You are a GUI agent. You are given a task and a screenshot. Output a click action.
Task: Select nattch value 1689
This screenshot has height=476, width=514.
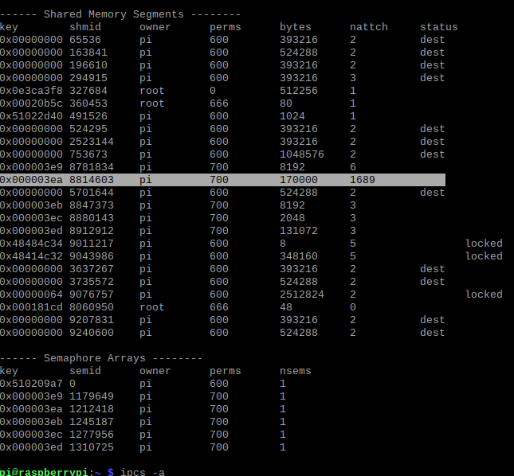pyautogui.click(x=363, y=180)
